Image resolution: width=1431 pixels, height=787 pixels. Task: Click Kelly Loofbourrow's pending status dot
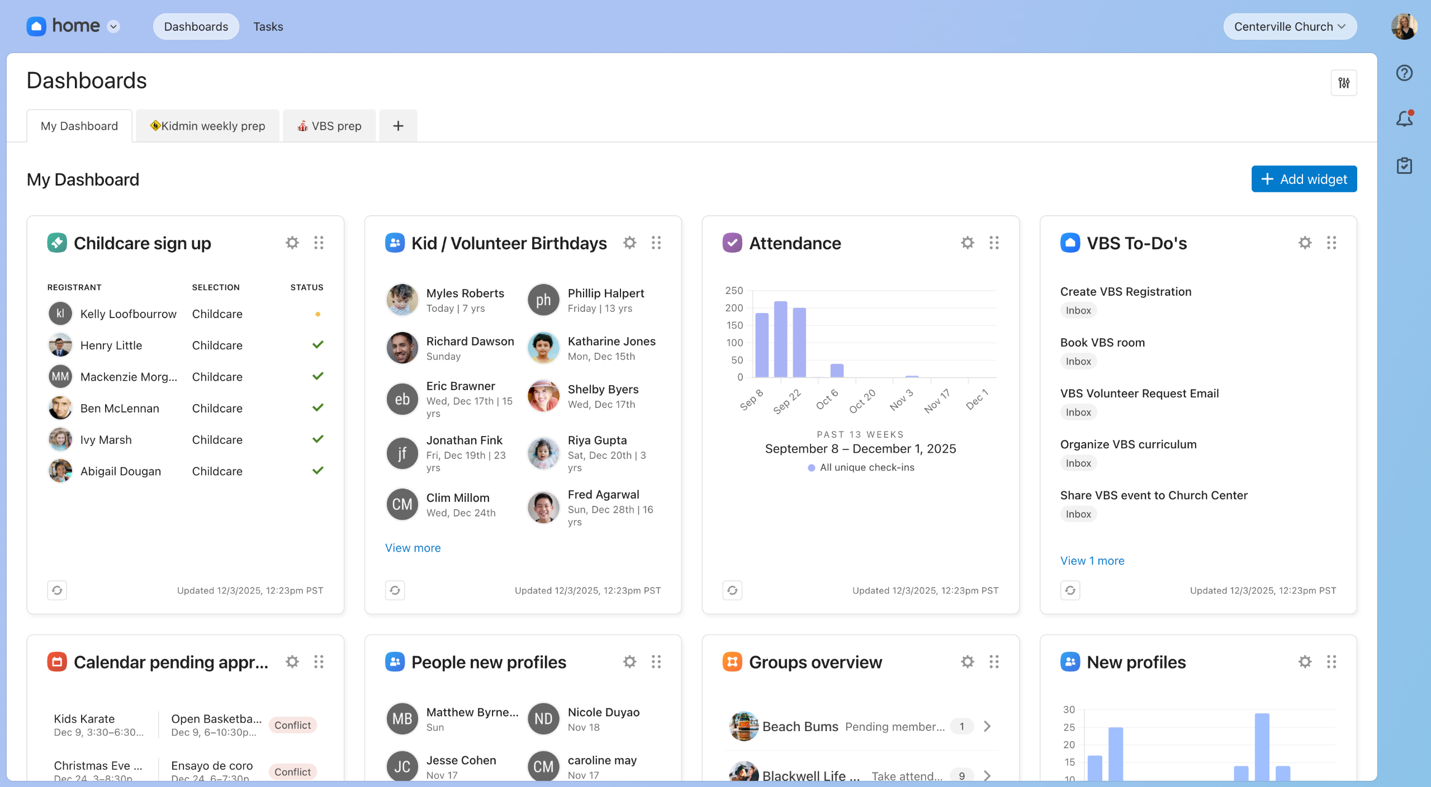pos(318,314)
